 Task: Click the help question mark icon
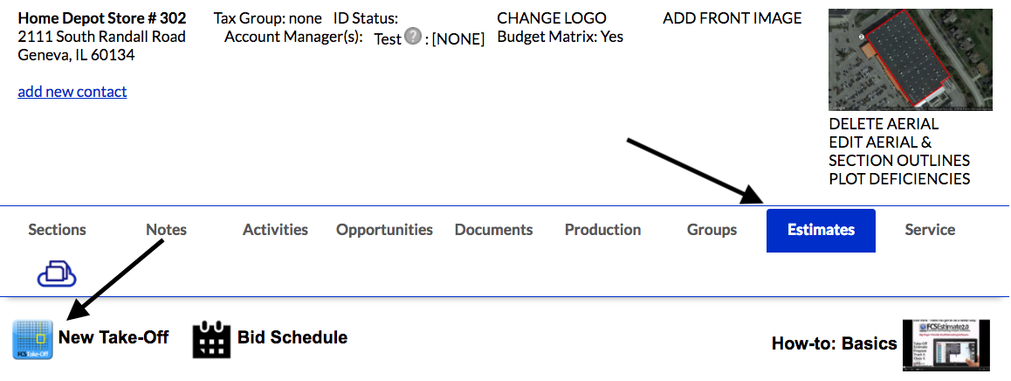click(x=413, y=37)
